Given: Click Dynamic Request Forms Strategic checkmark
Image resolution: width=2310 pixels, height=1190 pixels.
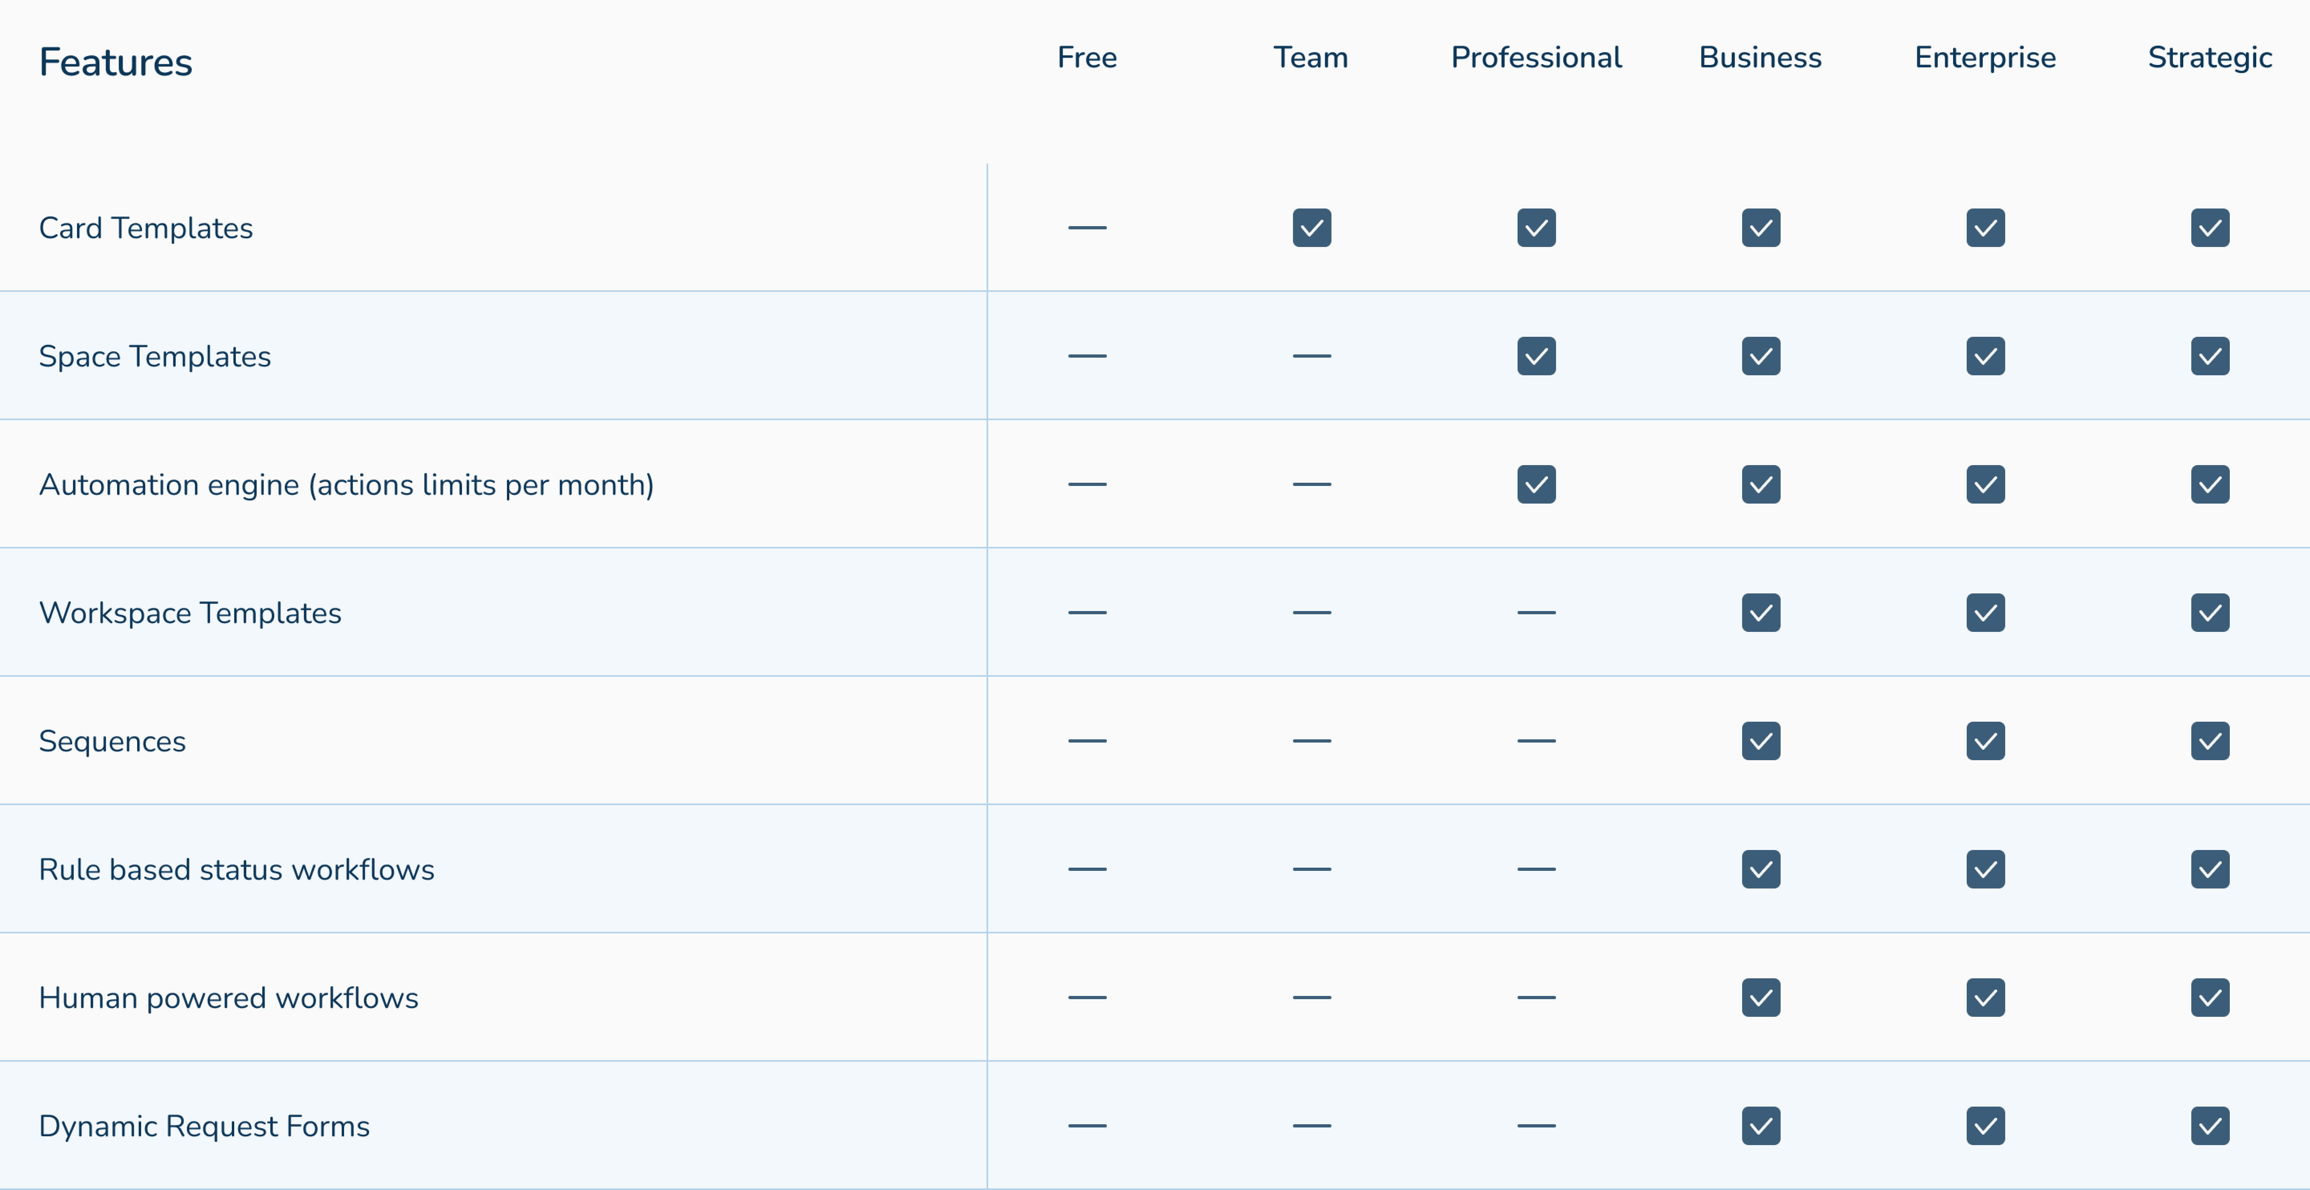Looking at the screenshot, I should [2210, 1125].
